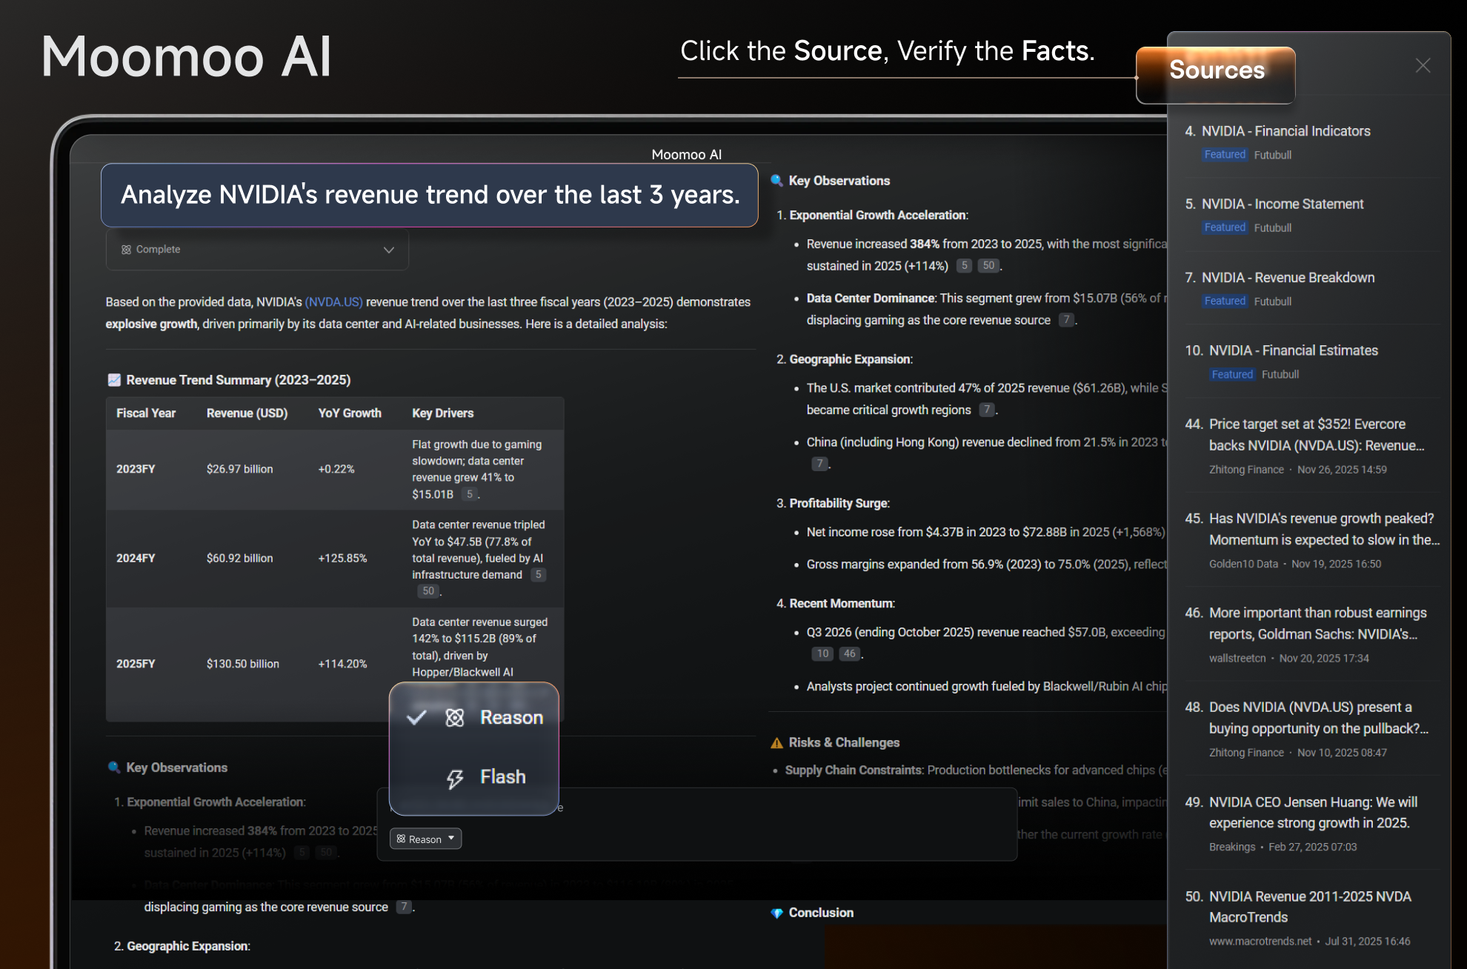
Task: Click the 'Revenue (USD)' column header
Action: click(x=247, y=413)
